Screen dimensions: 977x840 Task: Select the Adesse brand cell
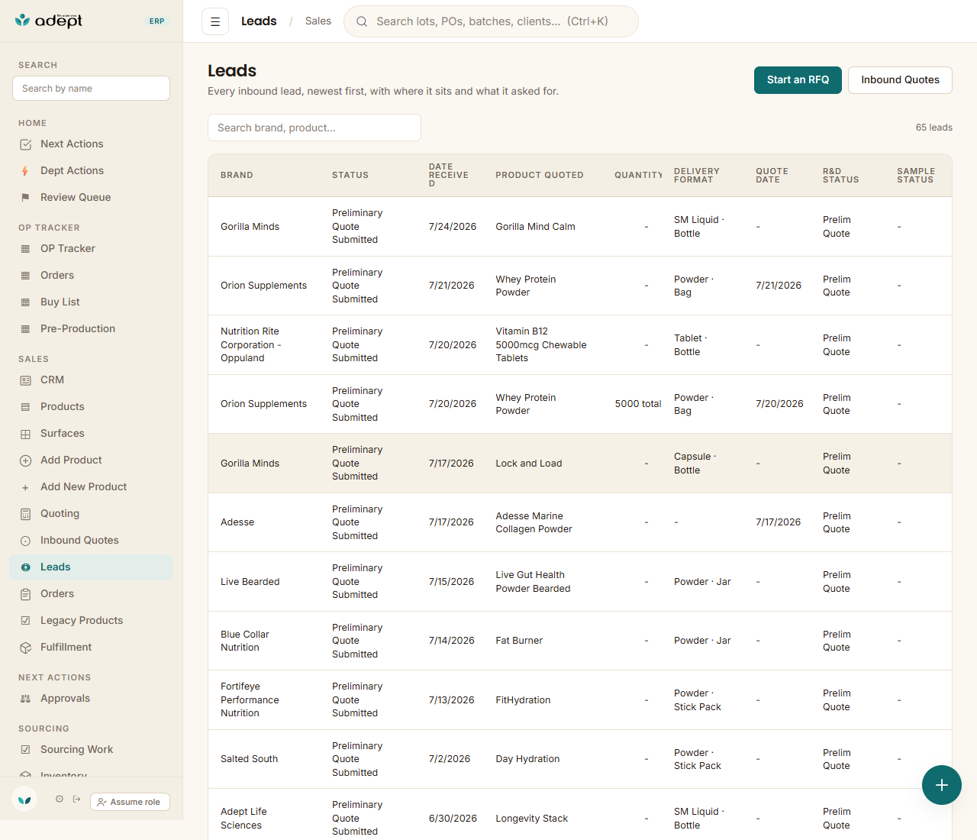237,522
